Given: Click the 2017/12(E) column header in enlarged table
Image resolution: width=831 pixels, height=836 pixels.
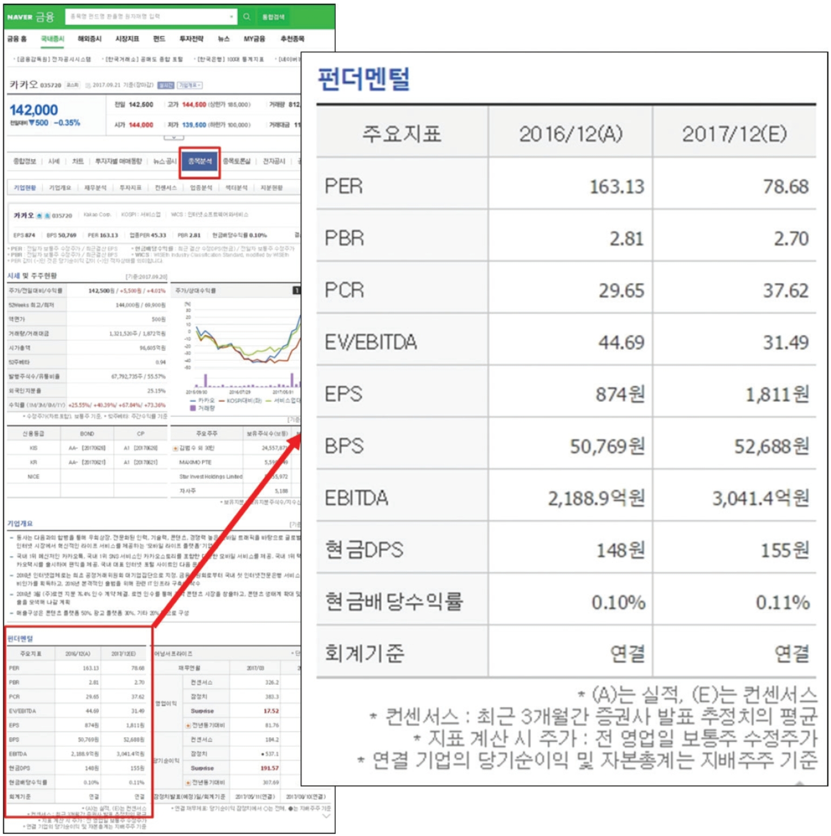Looking at the screenshot, I should 734,134.
